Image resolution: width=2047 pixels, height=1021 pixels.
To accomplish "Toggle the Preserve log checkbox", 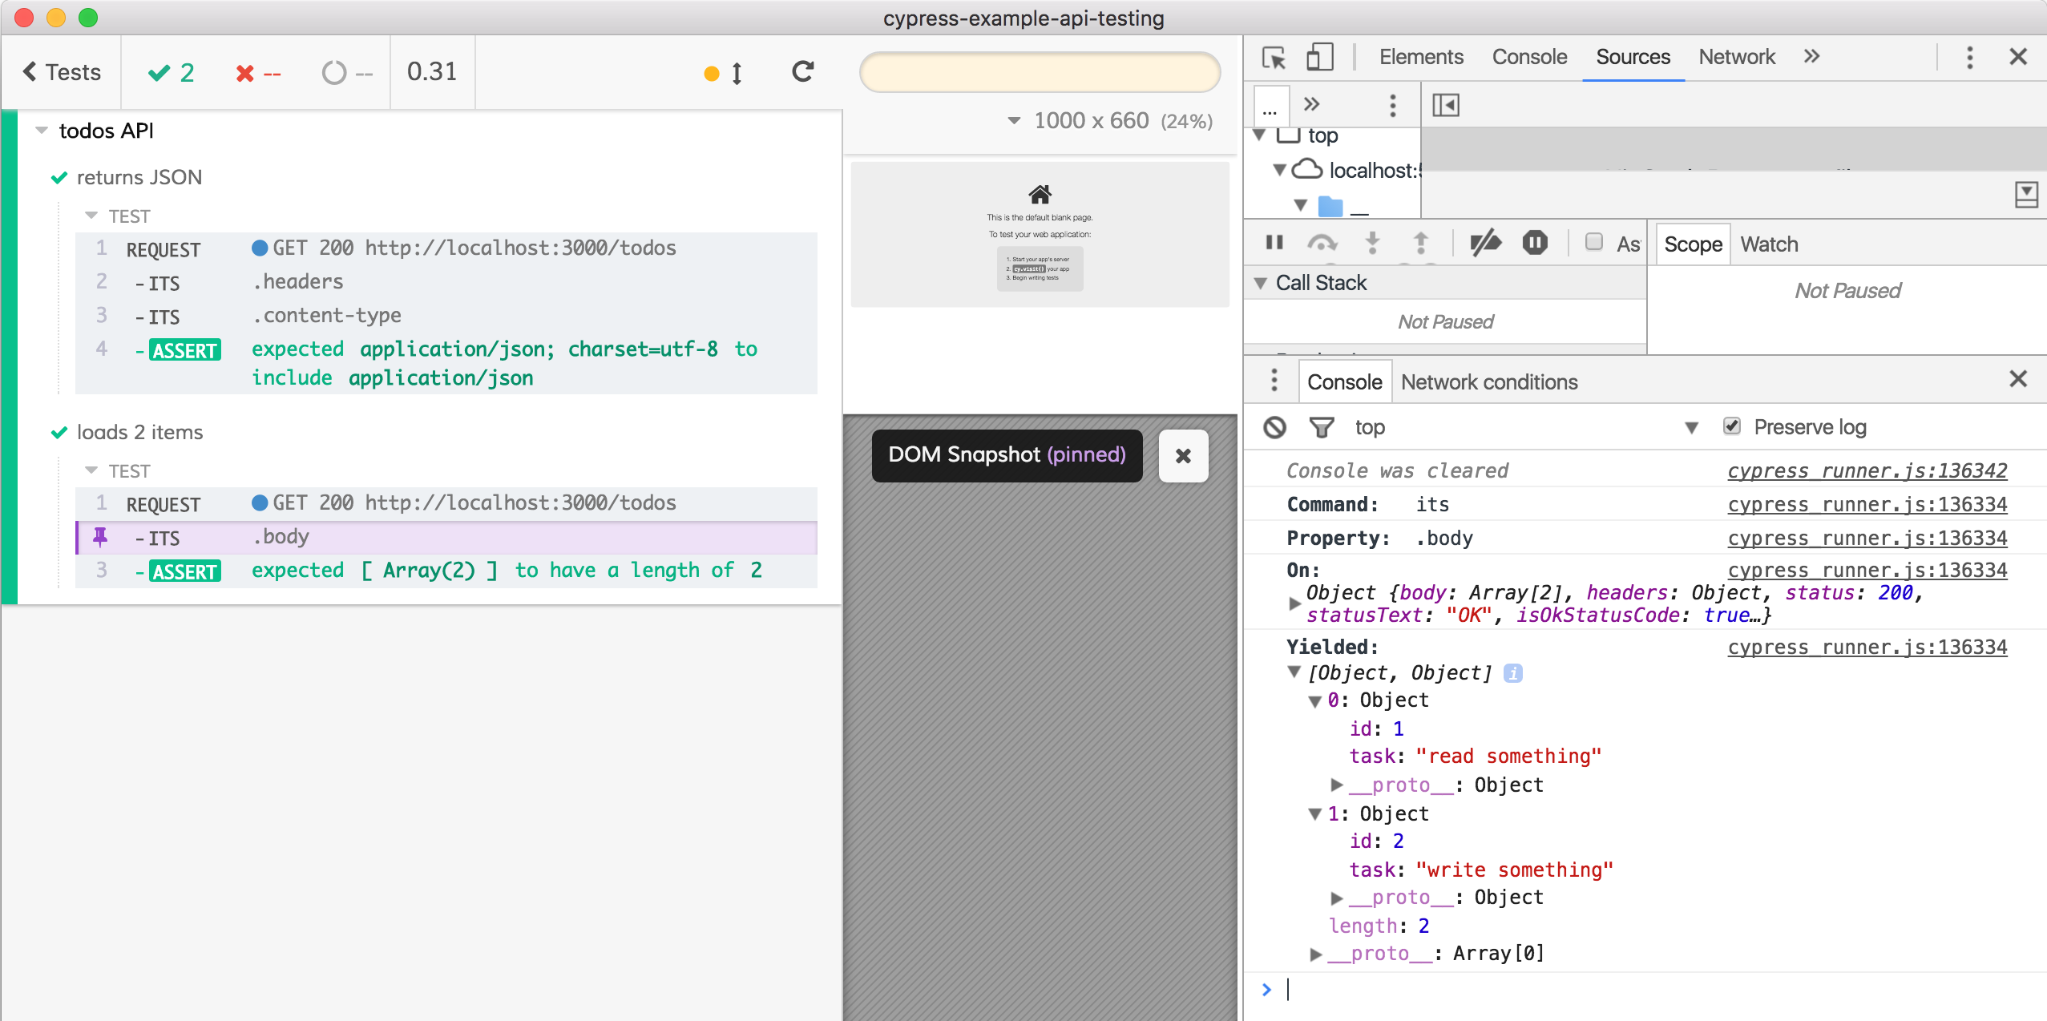I will [x=1731, y=426].
